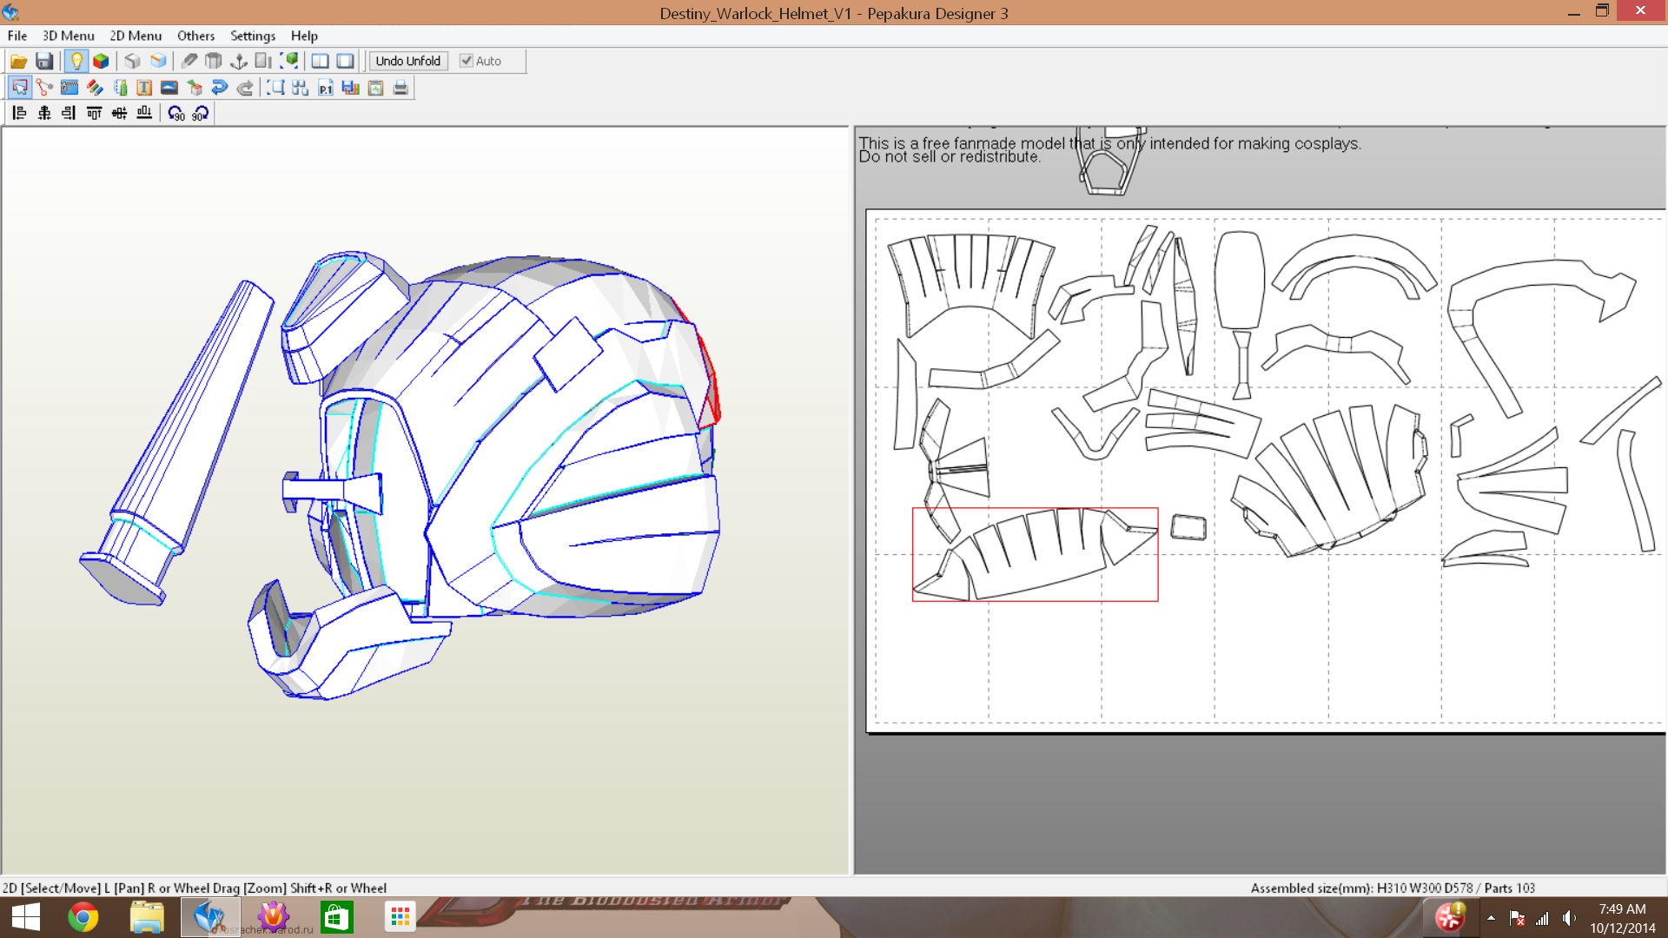The image size is (1668, 938).
Task: Launch Google Chrome from the taskbar
Action: pos(83,917)
